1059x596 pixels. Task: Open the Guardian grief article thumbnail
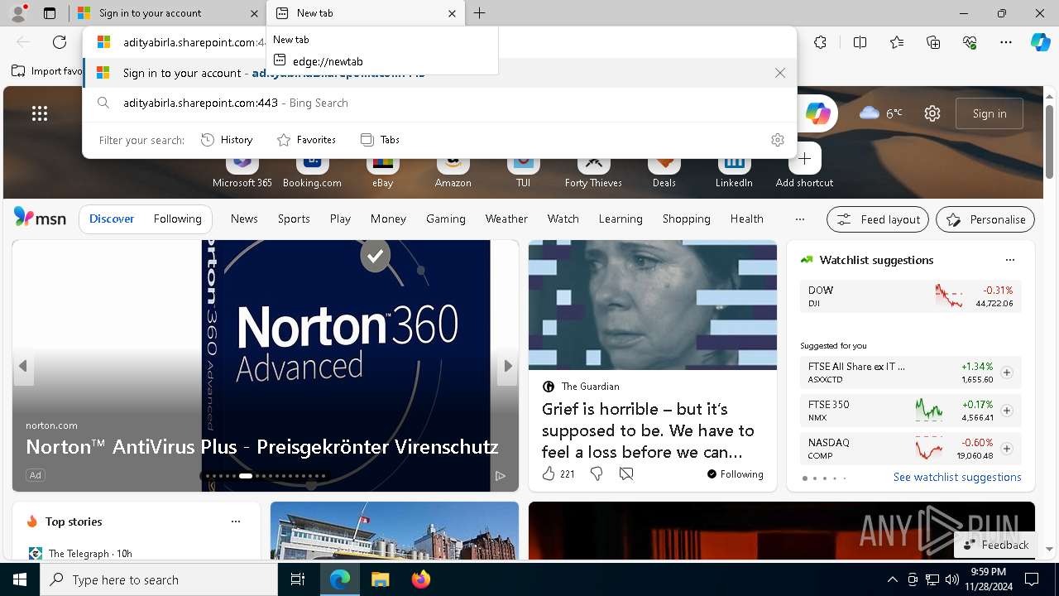(653, 305)
